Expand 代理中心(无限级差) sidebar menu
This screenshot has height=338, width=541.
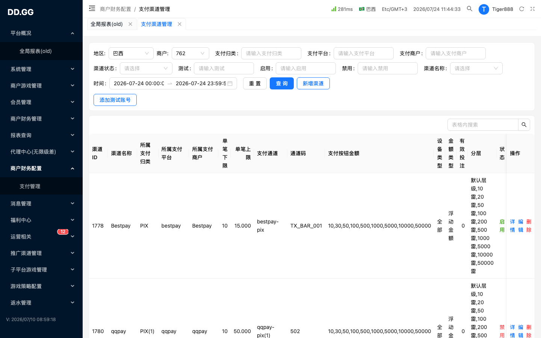click(x=41, y=152)
